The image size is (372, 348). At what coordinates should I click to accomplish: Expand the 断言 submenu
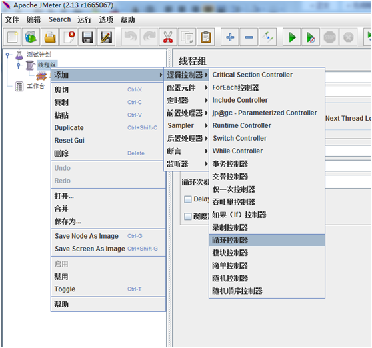click(187, 151)
